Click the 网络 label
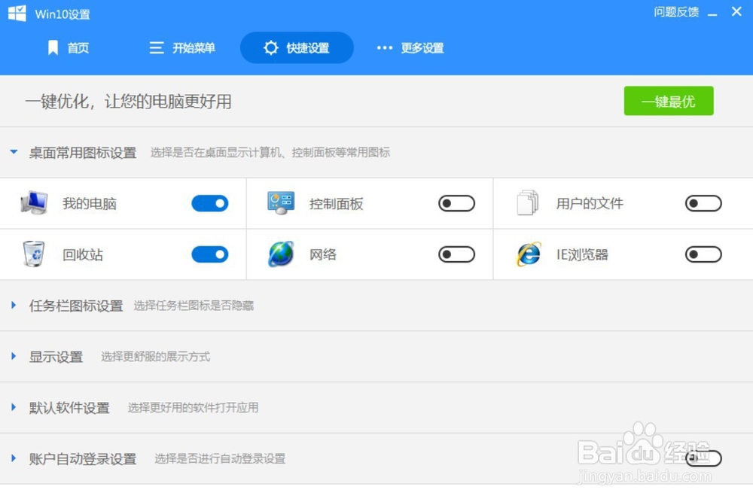 coord(323,254)
